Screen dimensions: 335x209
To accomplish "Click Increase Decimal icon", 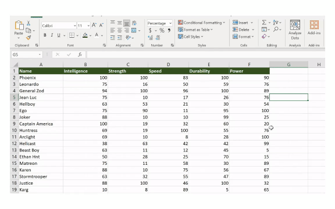I will (x=151, y=38).
